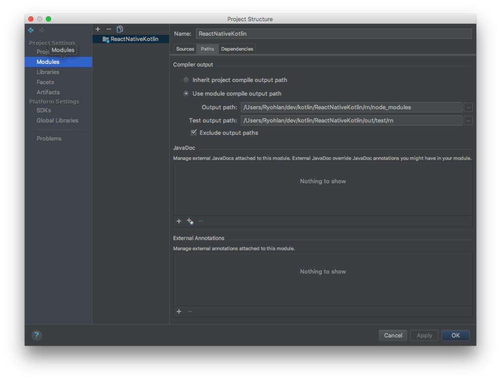Add a new module with plus icon
The image size is (501, 381).
pos(98,29)
